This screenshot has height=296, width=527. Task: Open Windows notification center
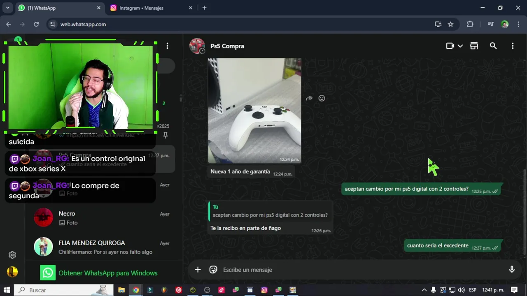514,290
